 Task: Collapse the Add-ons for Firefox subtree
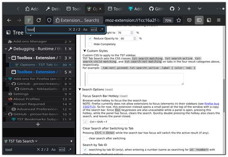6,79
